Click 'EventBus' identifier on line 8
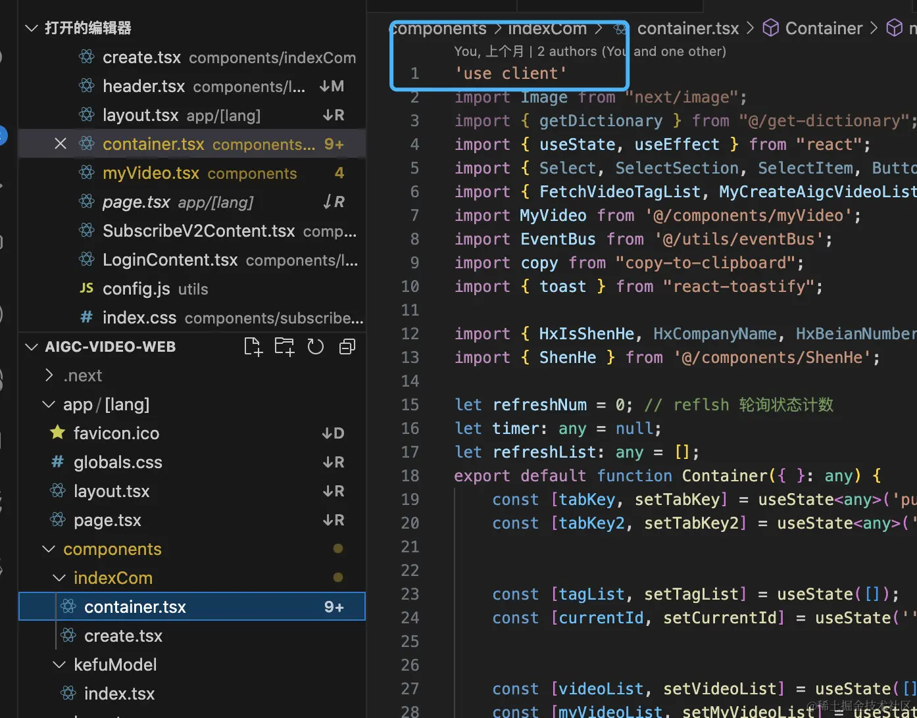This screenshot has width=917, height=718. (558, 239)
